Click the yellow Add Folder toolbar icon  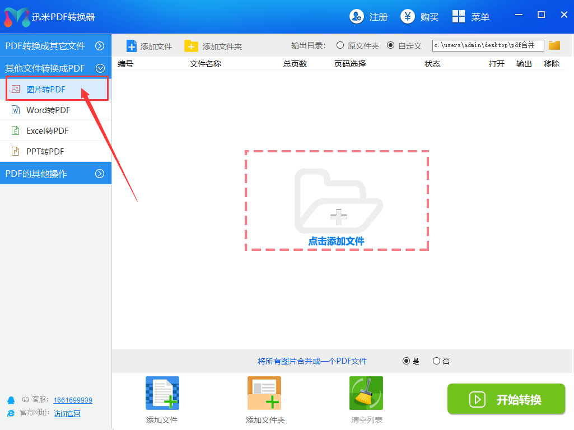pyautogui.click(x=192, y=46)
